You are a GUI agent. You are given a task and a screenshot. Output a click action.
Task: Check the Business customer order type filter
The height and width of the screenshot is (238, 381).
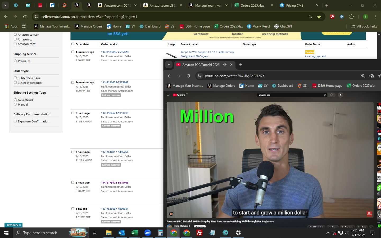tap(15, 83)
